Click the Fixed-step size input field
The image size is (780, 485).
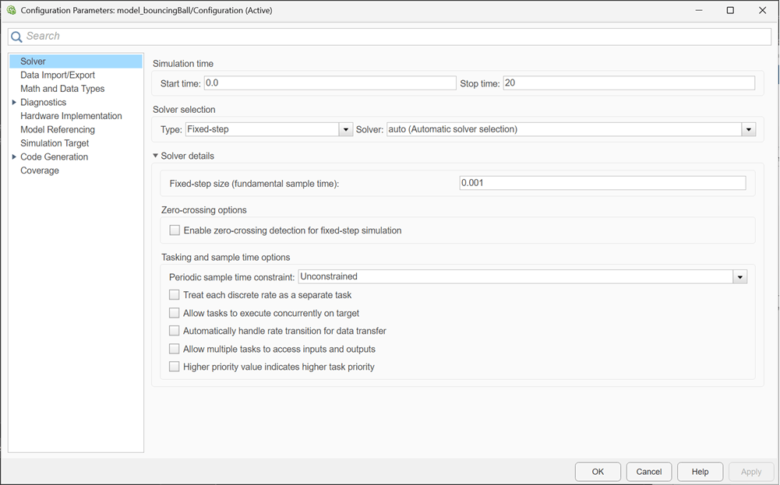602,183
